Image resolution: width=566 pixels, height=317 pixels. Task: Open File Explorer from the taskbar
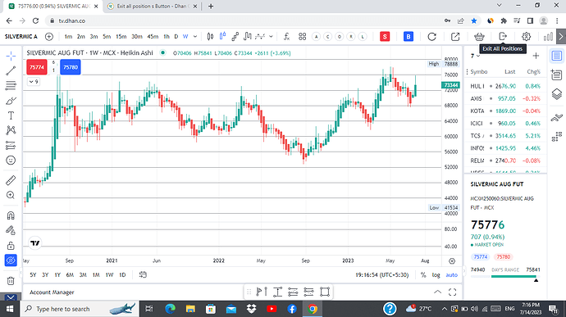(190, 309)
